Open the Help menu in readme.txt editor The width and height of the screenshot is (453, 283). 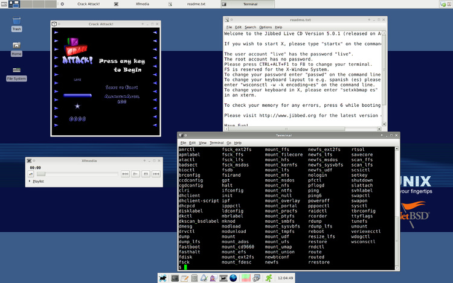tap(278, 27)
